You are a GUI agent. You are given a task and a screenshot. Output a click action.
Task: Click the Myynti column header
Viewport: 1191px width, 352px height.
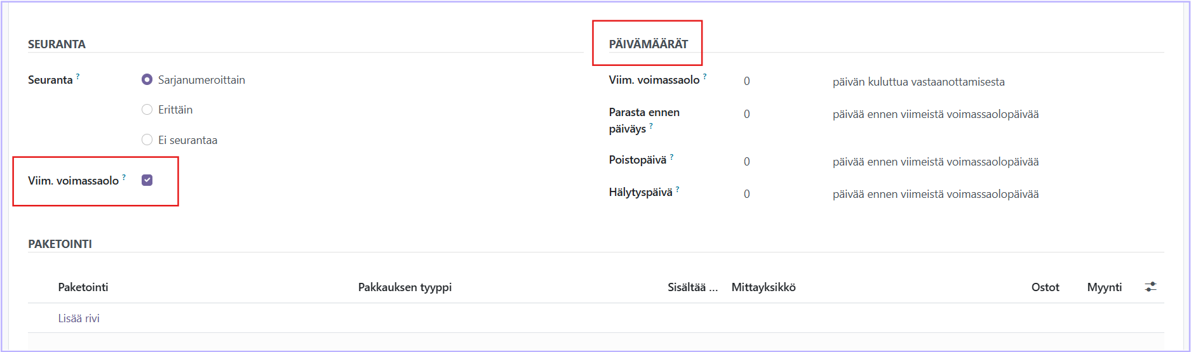[x=1104, y=287]
